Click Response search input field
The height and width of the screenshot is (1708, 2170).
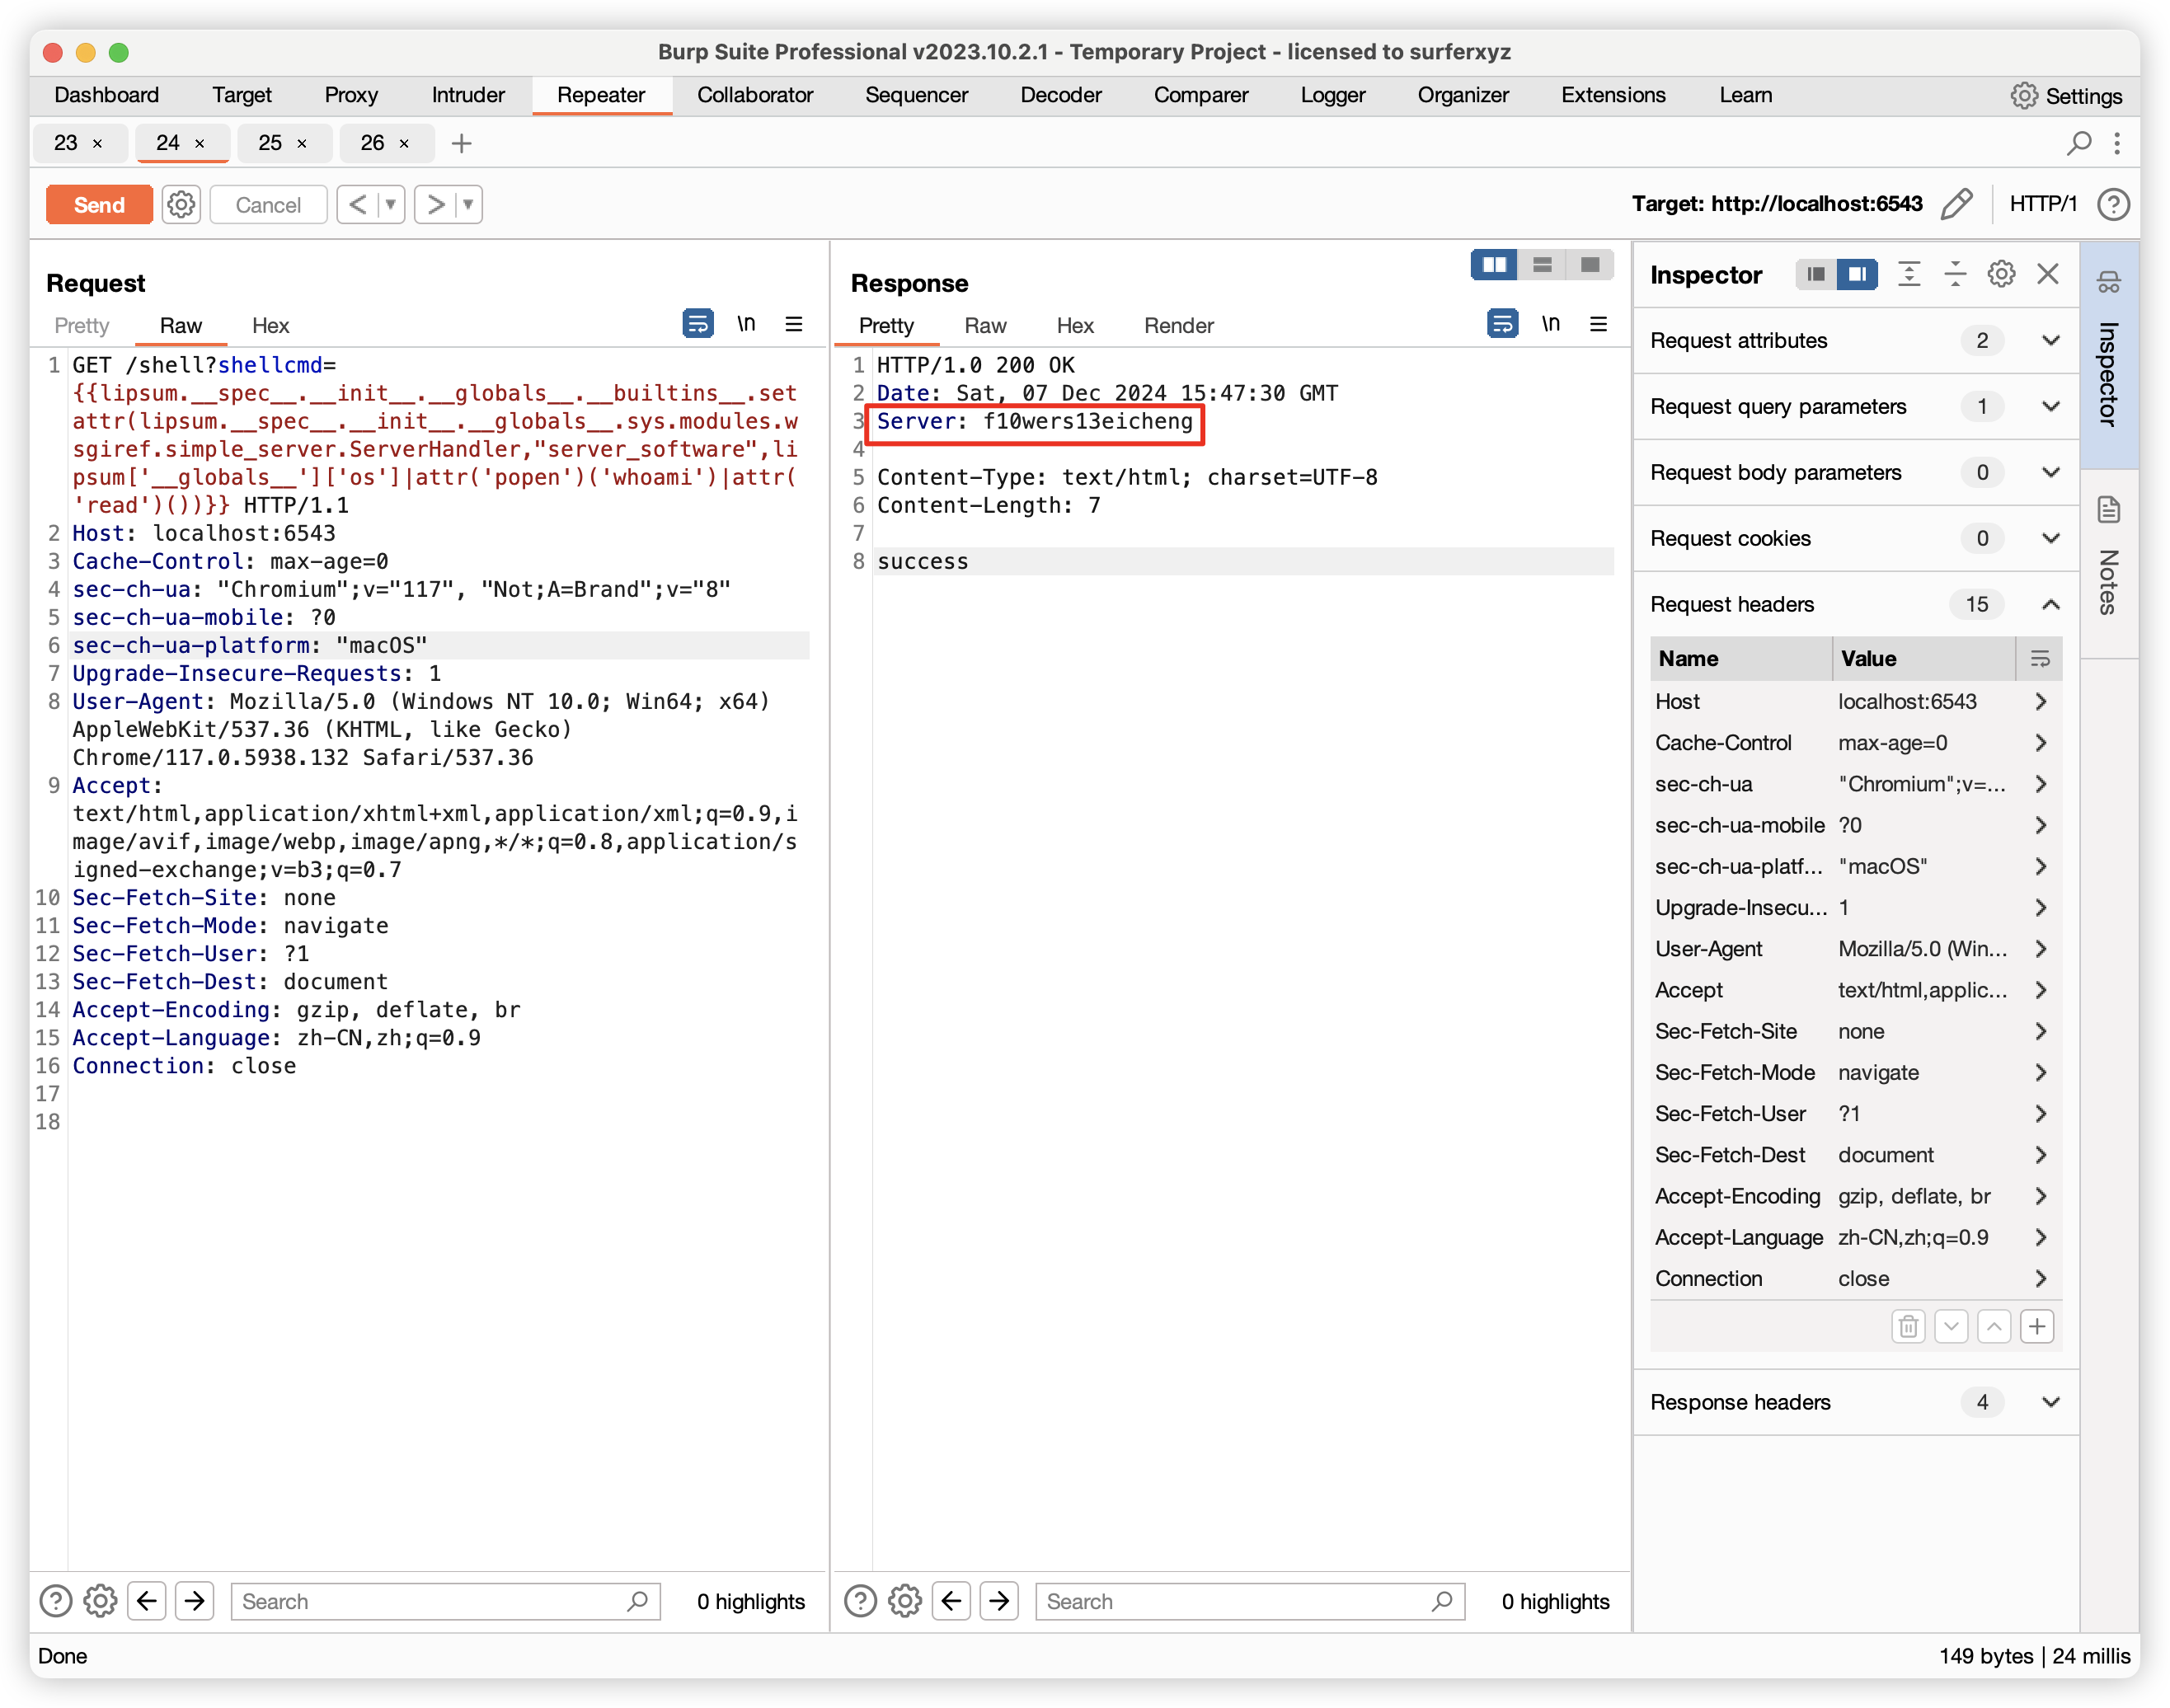coord(1249,1602)
